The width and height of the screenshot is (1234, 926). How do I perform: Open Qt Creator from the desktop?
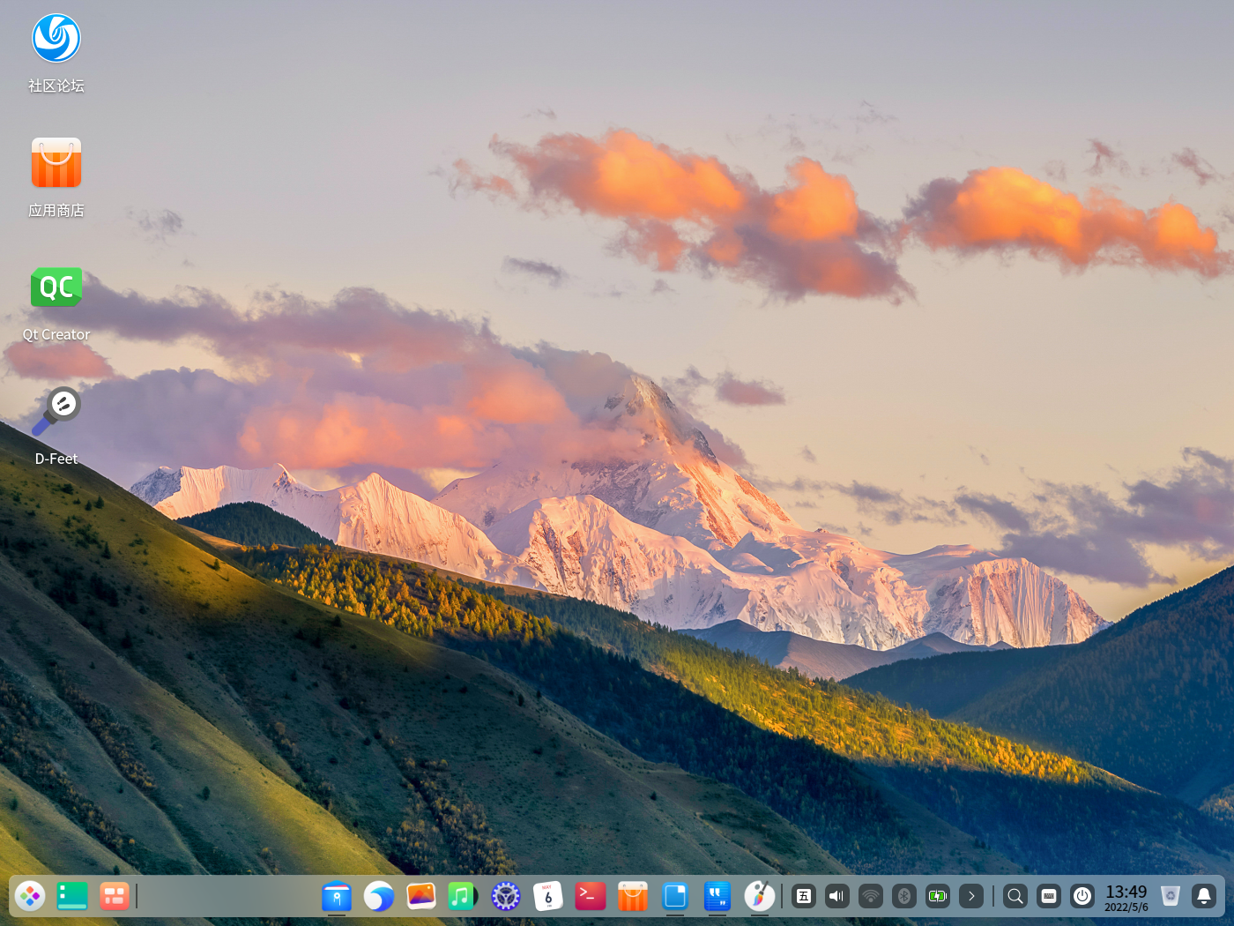(56, 288)
